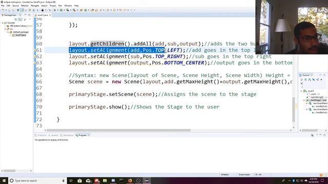Collapse the (default package) node

(x=8, y=32)
